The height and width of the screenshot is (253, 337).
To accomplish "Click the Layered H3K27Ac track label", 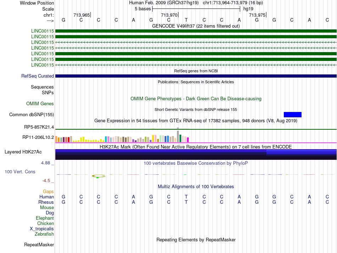I will (23, 152).
